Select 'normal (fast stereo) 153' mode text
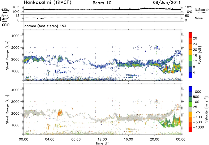The height and width of the screenshot is (145, 209). [45, 26]
